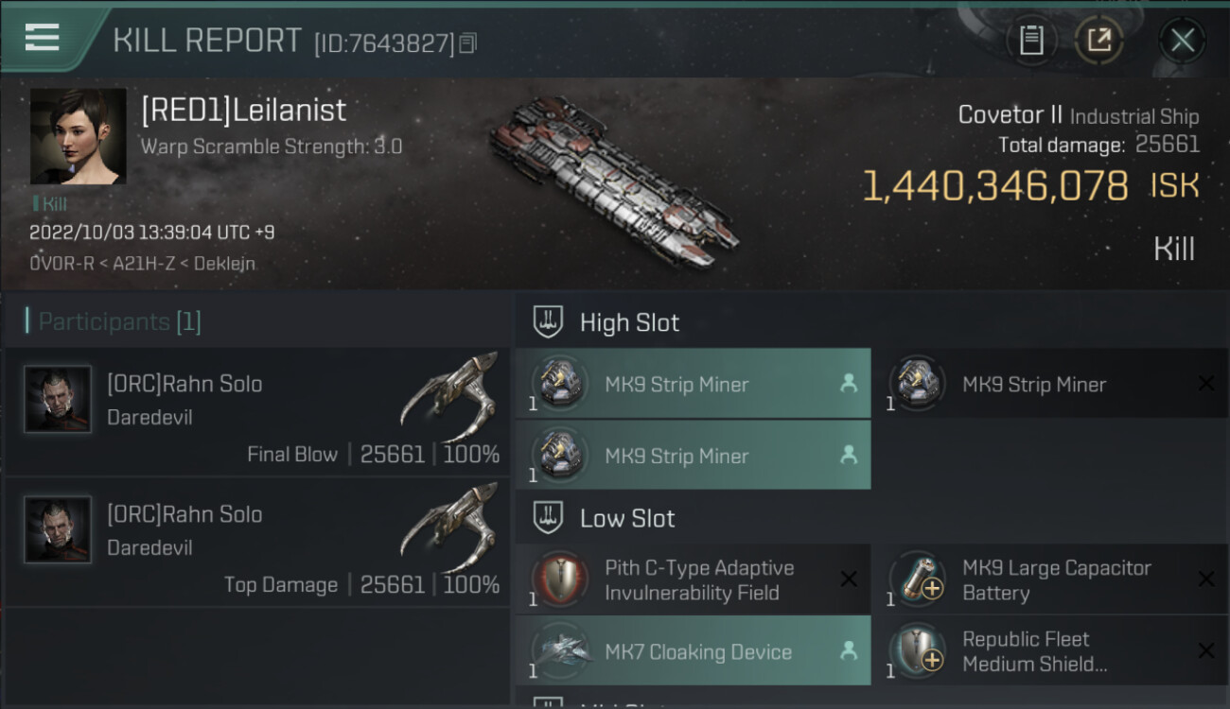This screenshot has width=1230, height=709.
Task: Open Rahn Solo's Top Damage portrait
Action: click(x=58, y=530)
